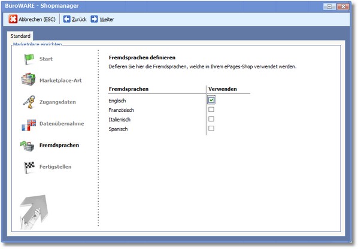Open the Fremdsprachen step label
358x249 pixels.
(59, 145)
